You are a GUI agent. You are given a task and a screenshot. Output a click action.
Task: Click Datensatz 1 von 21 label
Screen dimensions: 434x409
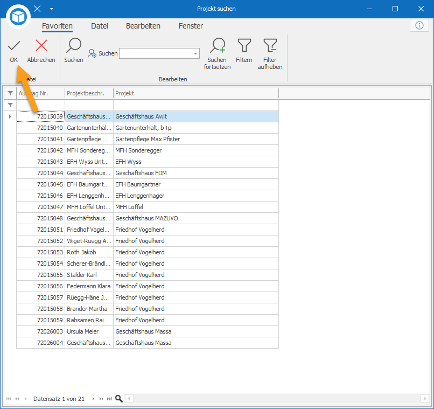(59, 399)
